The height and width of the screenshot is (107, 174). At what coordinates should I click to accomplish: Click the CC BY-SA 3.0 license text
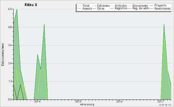[165, 105]
